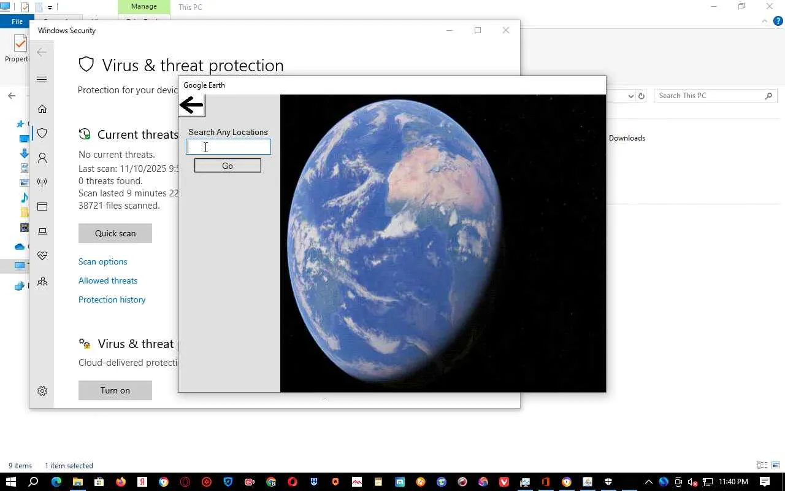
Task: Open the Windows Start menu
Action: click(11, 482)
